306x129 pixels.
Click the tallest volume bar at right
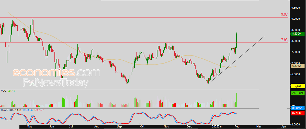coord(237,100)
